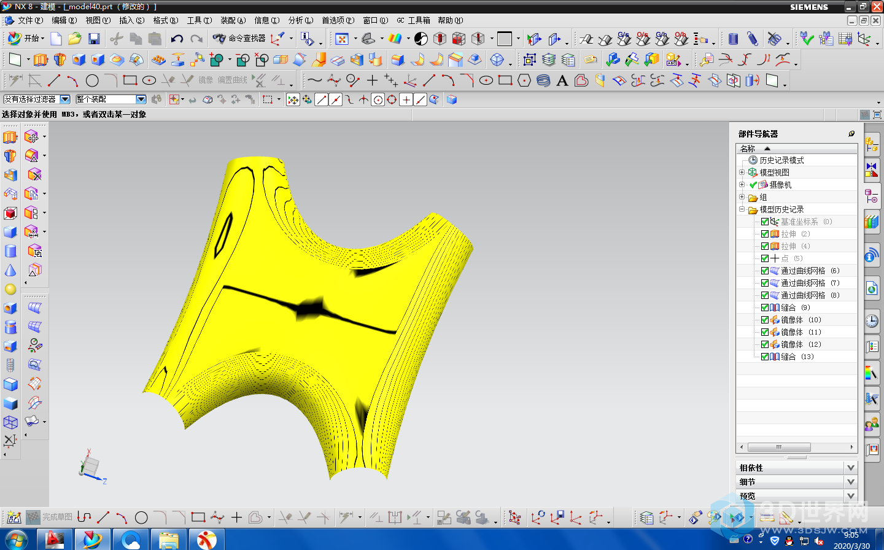Image resolution: width=884 pixels, height=550 pixels.
Task: Select the Rectangle tool in bottom sketch toolbar
Action: [198, 517]
